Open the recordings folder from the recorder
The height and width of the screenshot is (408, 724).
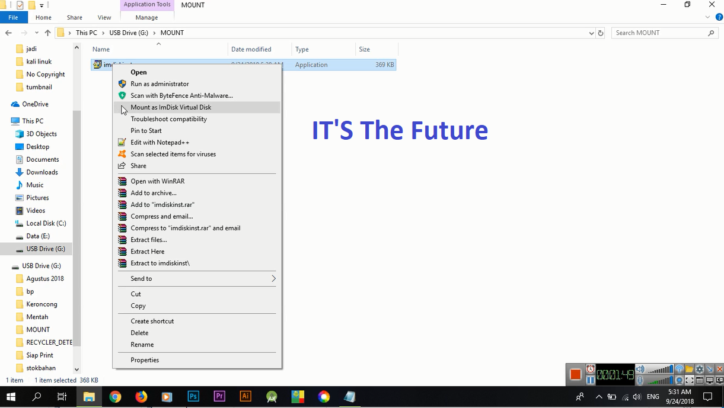[690, 369]
